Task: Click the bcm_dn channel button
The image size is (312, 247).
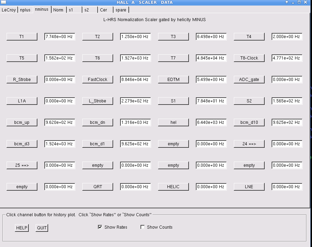Action: tap(98, 122)
